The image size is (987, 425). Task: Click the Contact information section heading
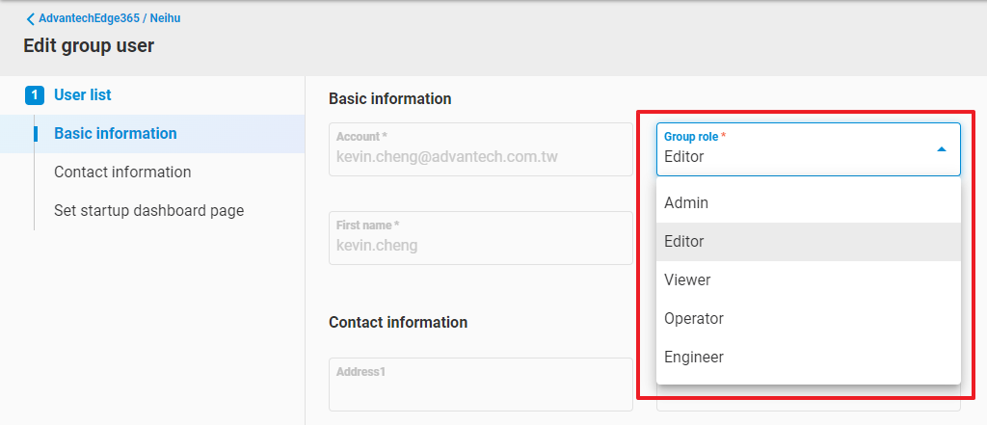(x=398, y=323)
